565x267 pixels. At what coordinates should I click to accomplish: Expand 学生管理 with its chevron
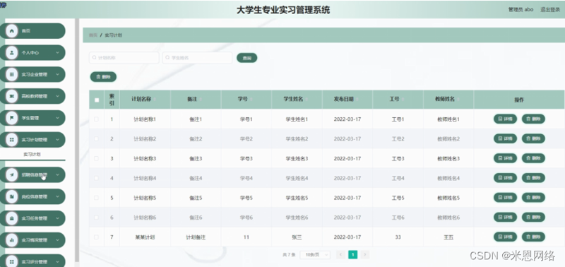tap(57, 118)
